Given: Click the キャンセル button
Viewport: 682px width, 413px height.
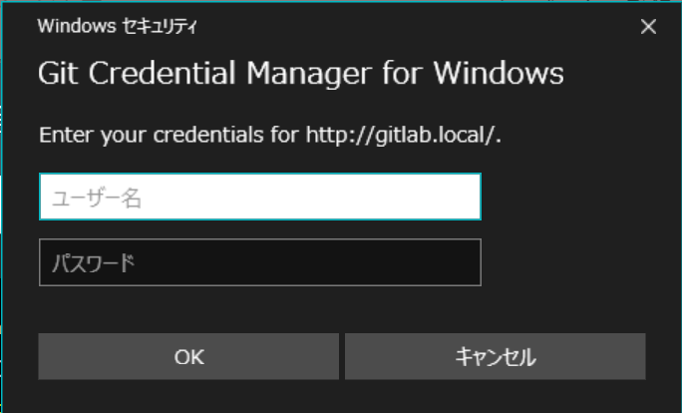Looking at the screenshot, I should [x=496, y=356].
